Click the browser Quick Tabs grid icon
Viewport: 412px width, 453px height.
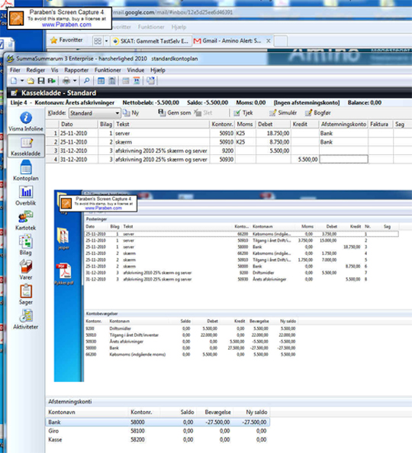[x=98, y=41]
